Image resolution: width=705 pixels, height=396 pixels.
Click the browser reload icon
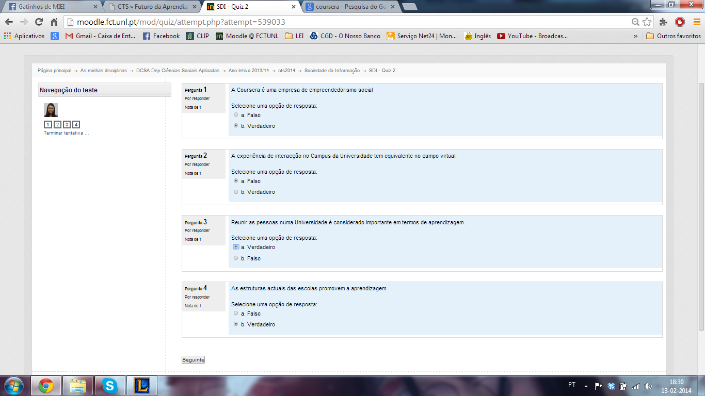coord(39,22)
